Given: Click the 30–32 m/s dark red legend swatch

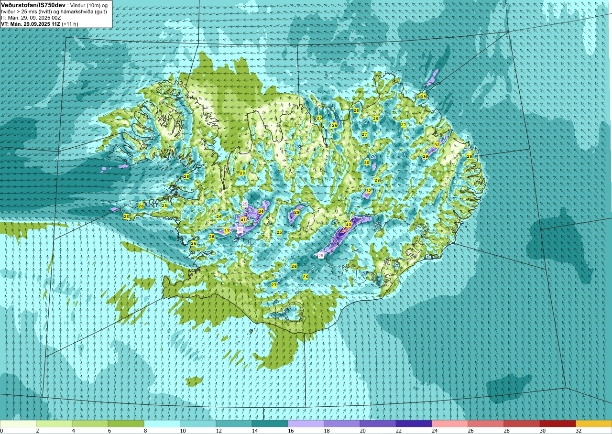Looking at the screenshot, I should (x=557, y=423).
